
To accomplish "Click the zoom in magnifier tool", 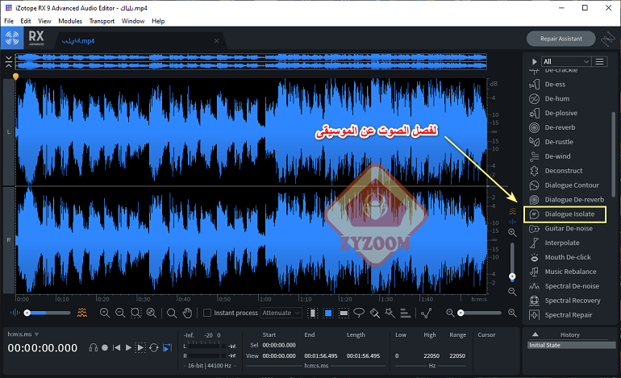I will click(x=105, y=313).
